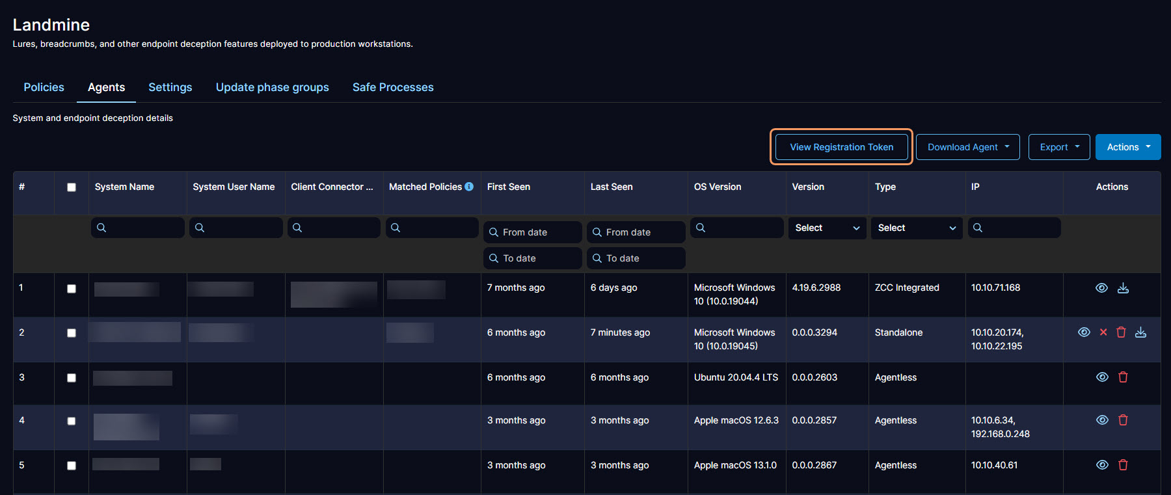1171x495 pixels.
Task: View details of Ubuntu 20.04.4 LTS agent
Action: pyautogui.click(x=1102, y=377)
